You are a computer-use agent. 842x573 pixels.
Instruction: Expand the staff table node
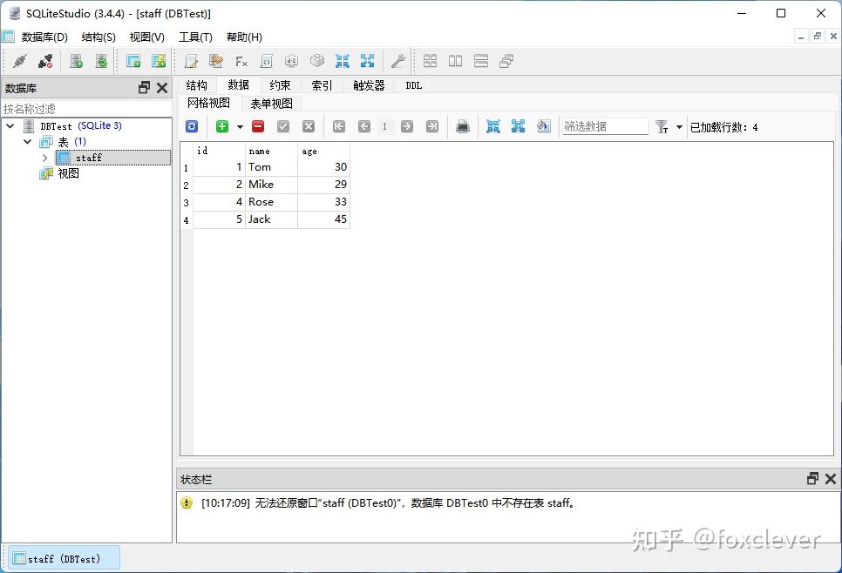tap(44, 158)
